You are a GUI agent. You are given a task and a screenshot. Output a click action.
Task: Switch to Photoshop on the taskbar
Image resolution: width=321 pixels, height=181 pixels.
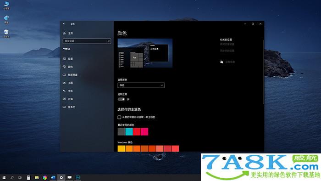coord(78,177)
